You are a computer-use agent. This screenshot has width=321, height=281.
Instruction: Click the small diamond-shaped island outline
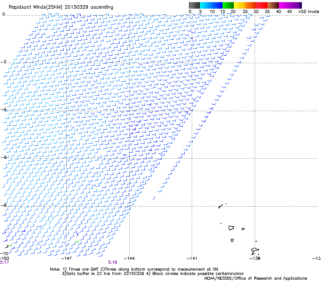coord(232,240)
